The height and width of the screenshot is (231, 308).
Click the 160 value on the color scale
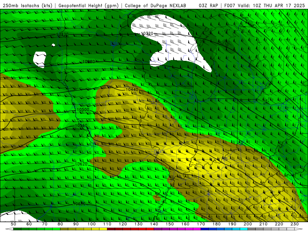185,224
